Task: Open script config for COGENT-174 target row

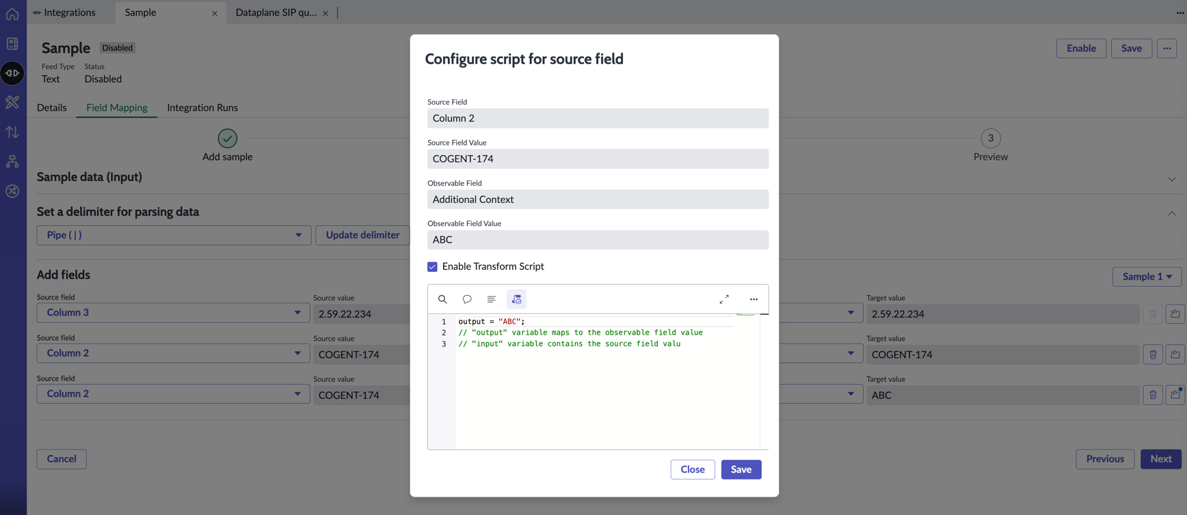Action: click(x=1175, y=354)
